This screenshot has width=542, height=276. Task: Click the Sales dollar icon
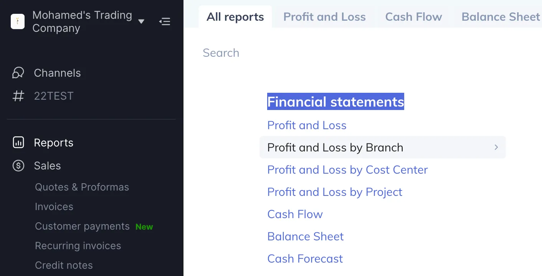tap(18, 166)
